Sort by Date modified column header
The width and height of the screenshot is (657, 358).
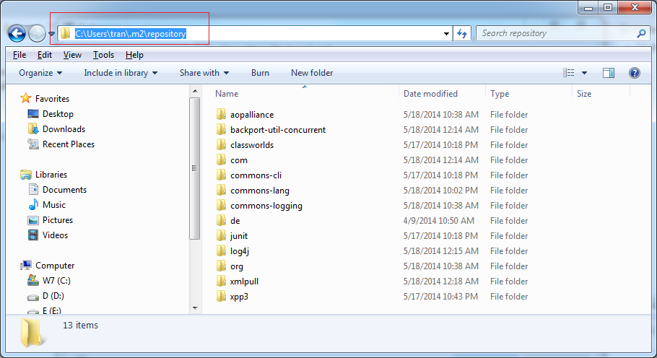[x=430, y=94]
